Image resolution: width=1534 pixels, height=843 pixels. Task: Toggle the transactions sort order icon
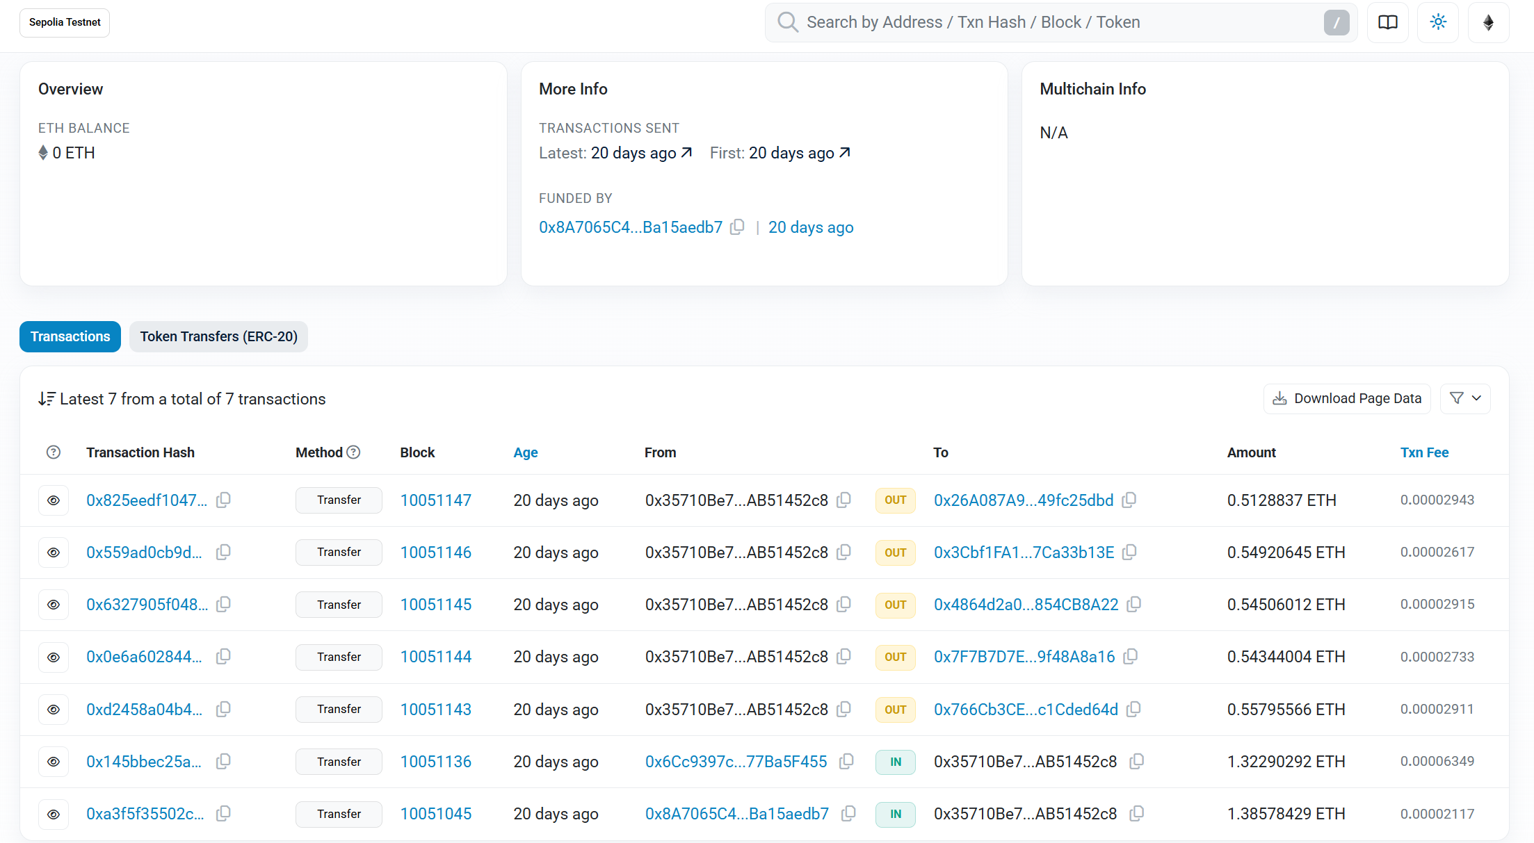click(x=47, y=399)
